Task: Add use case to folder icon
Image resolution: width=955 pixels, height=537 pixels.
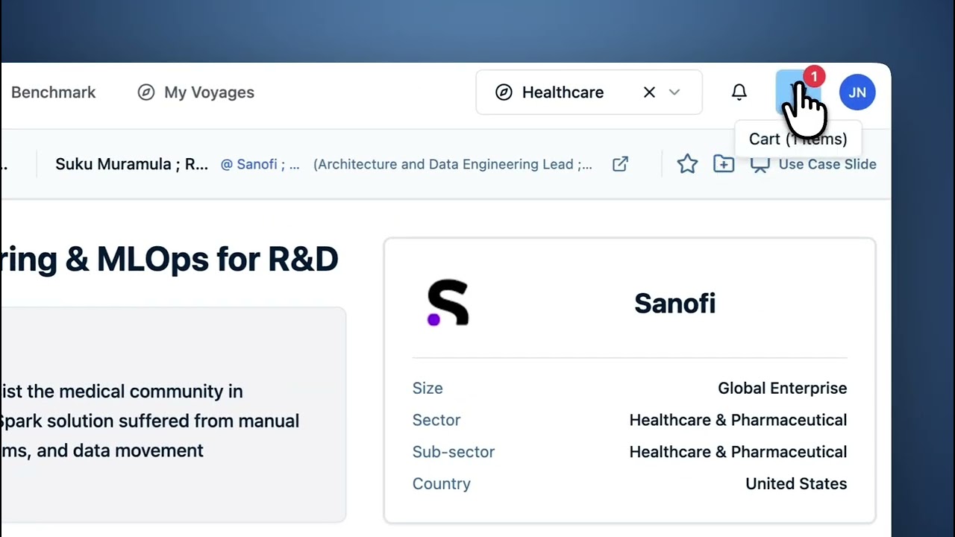Action: (724, 164)
